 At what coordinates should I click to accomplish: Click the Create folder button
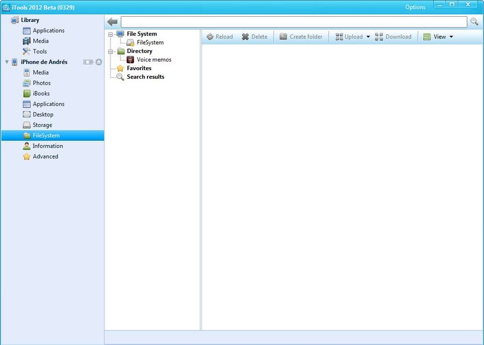tap(301, 37)
